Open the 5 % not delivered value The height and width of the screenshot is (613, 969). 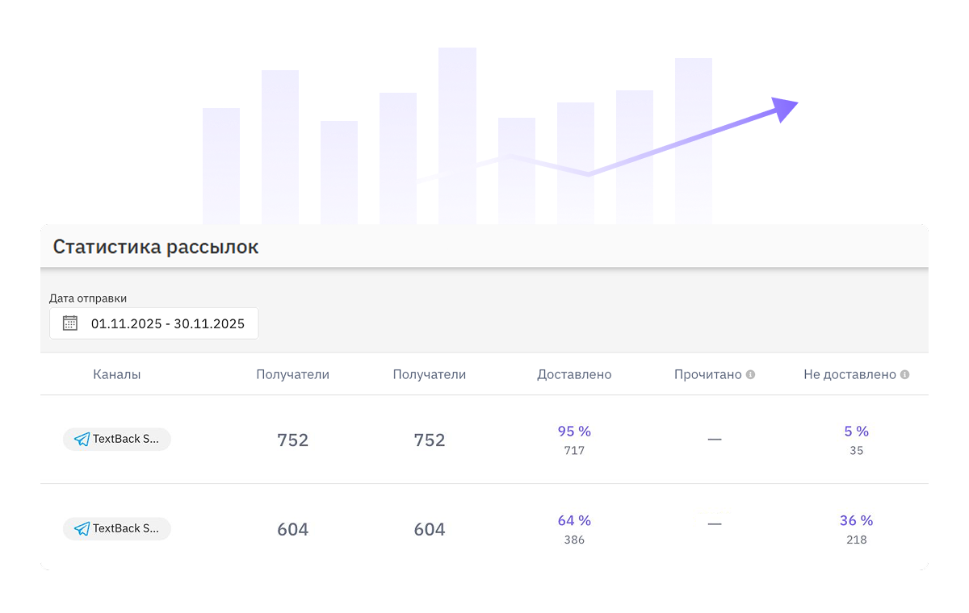856,432
